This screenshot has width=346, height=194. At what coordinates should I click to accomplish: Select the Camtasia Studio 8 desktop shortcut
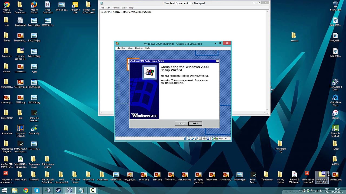coord(335,131)
